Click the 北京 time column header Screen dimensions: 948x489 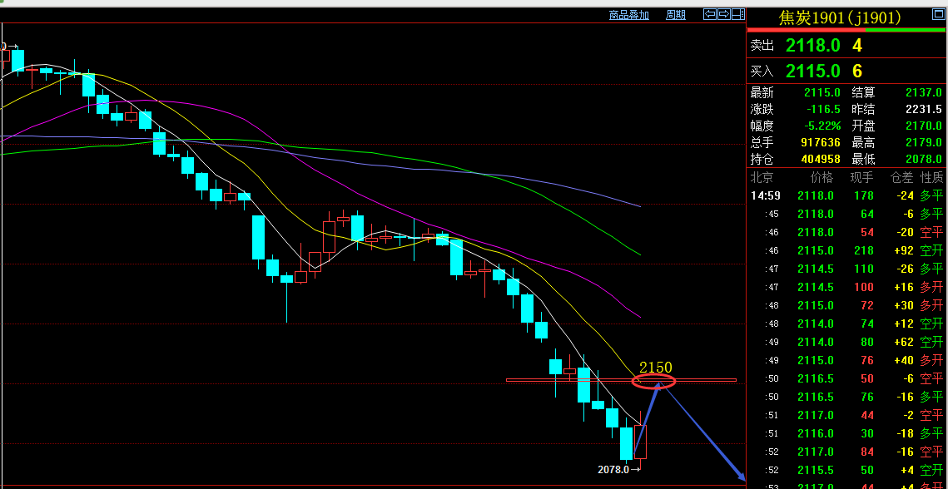click(x=762, y=178)
